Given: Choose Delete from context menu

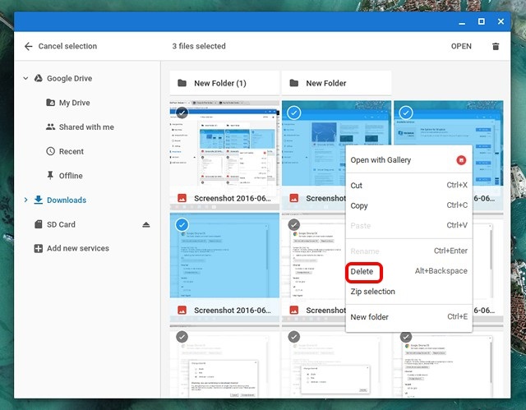Looking at the screenshot, I should (409, 271).
